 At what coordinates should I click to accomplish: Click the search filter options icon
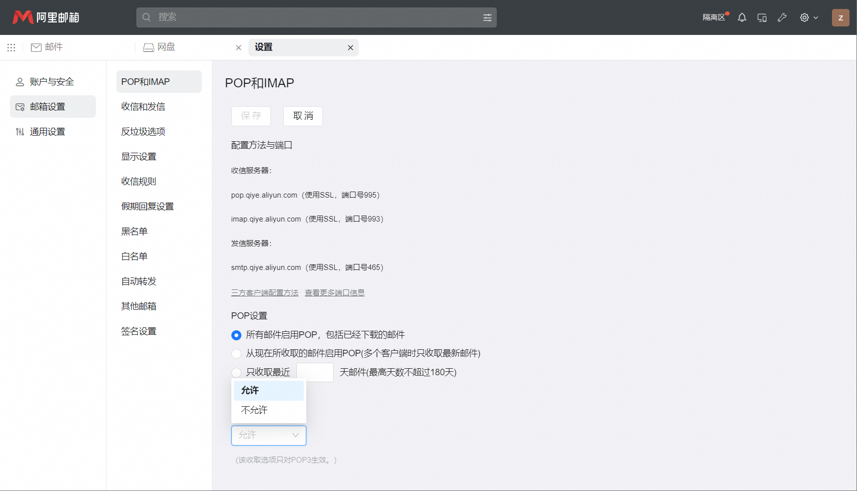click(x=487, y=17)
